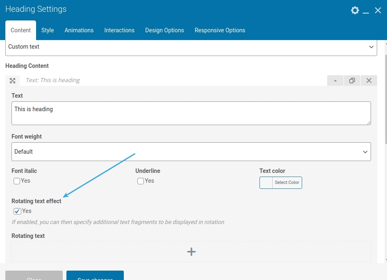The height and width of the screenshot is (280, 387).
Task: Enable the Underline checkbox
Action: 141,181
